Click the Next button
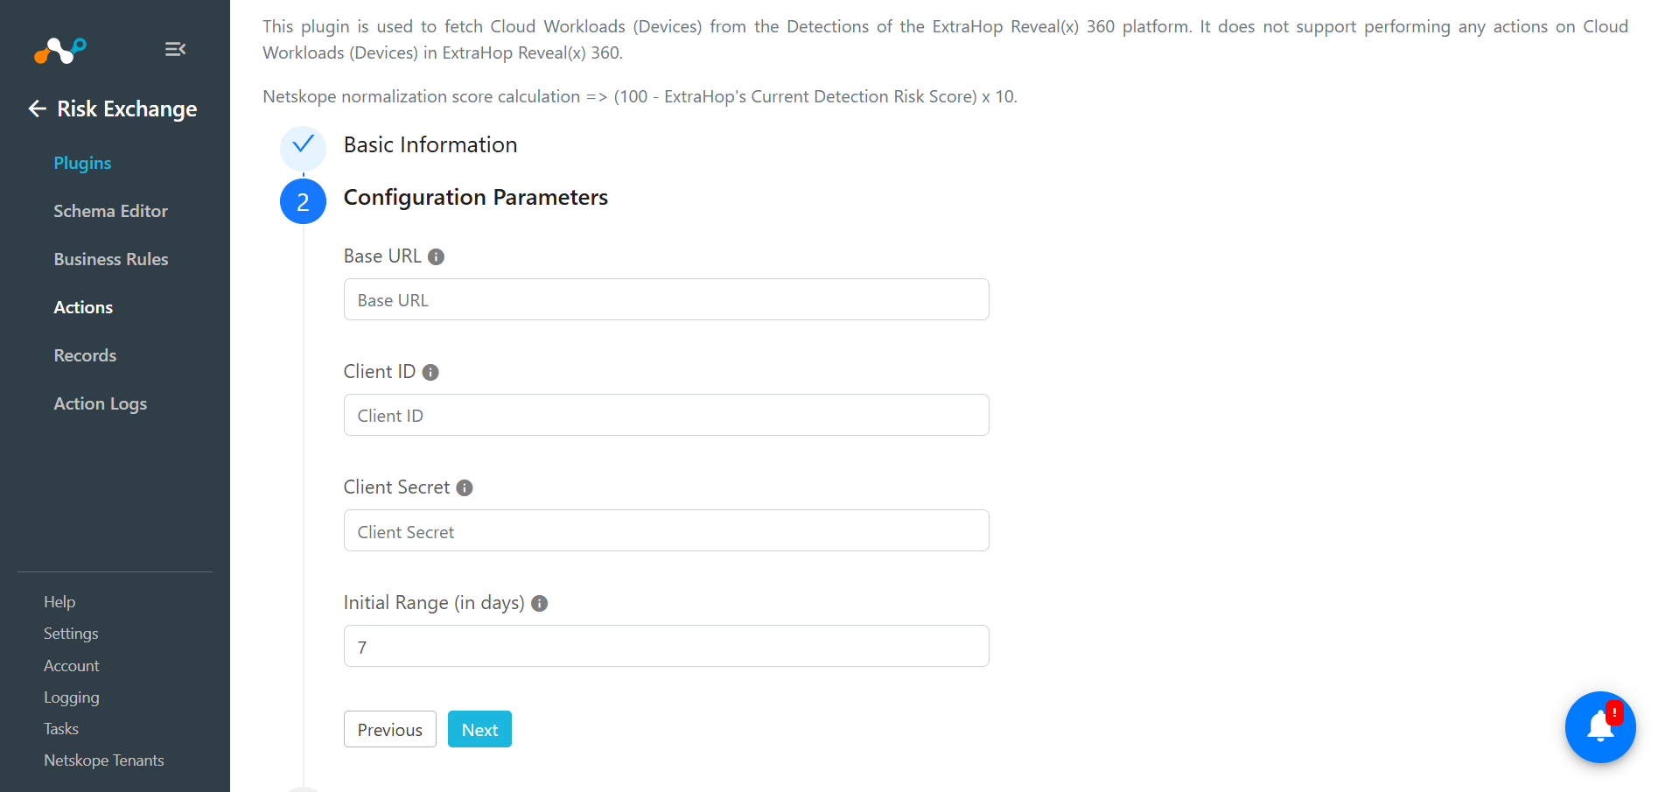 (479, 729)
